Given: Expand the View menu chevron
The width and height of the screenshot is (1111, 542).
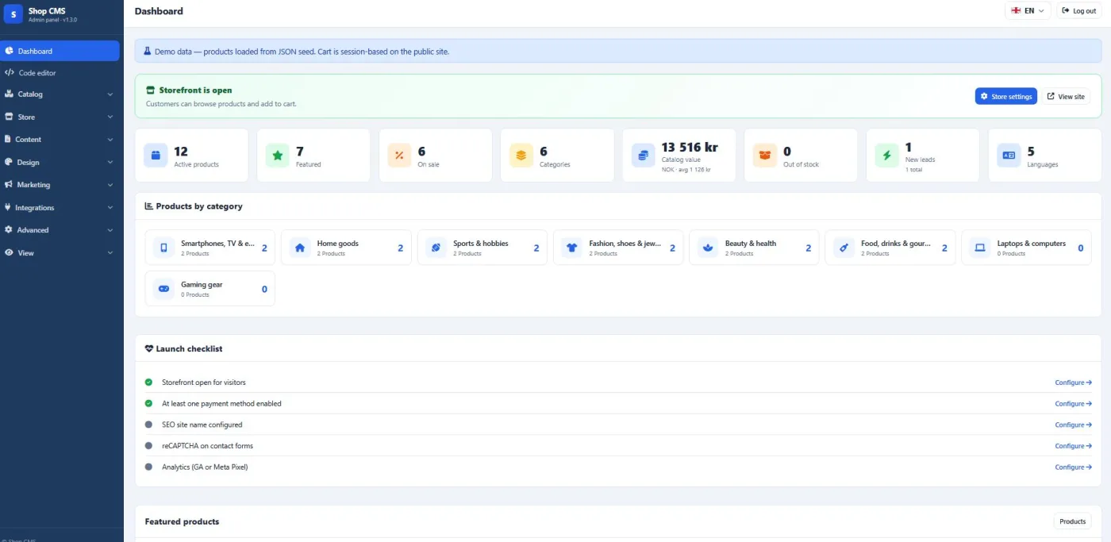Looking at the screenshot, I should 110,253.
